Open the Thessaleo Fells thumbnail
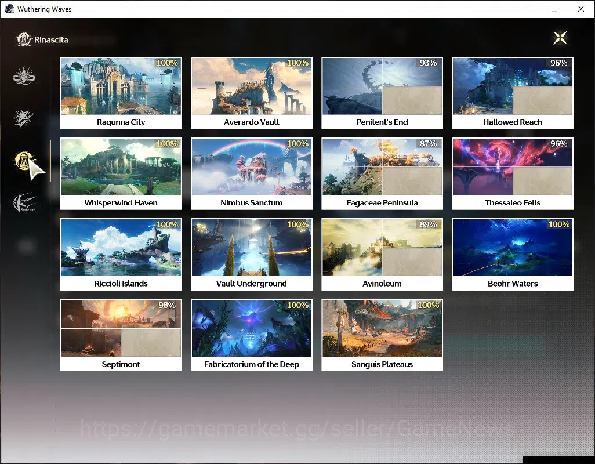Screen dimensions: 595x464 click(513, 167)
